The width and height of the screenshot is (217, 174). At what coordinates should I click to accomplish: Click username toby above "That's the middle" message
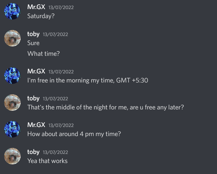click(x=33, y=98)
